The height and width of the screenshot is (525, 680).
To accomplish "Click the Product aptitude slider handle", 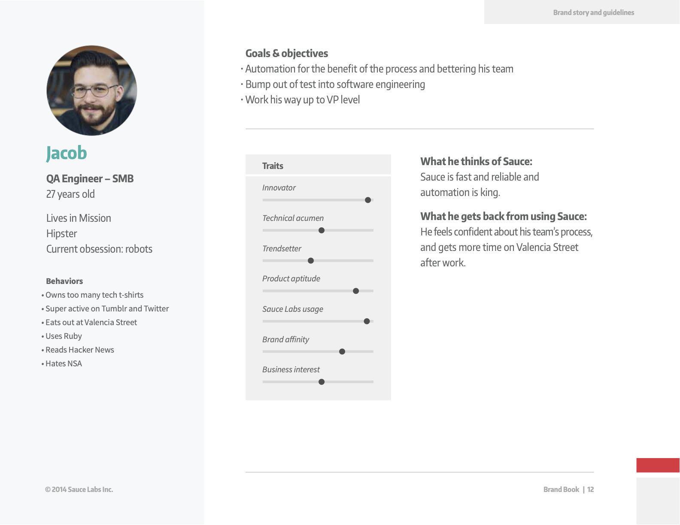I will (356, 291).
